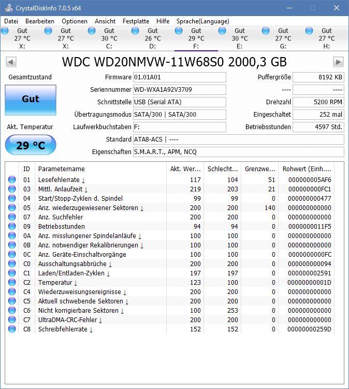This screenshot has height=389, width=349.
Task: Click the Eigenschaften field S.M.A.R.T., APM, NCQ
Action: 239,152
